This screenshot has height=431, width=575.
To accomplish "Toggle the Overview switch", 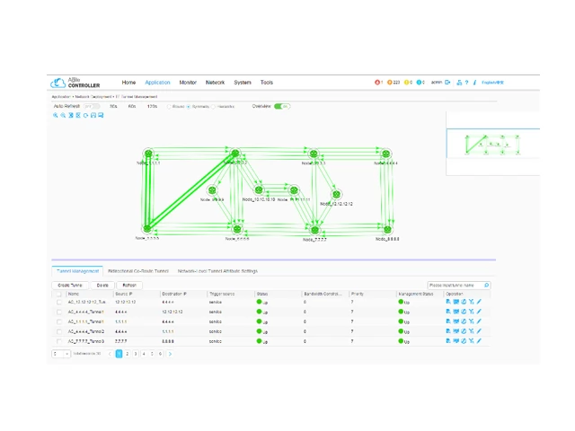I will (x=282, y=106).
